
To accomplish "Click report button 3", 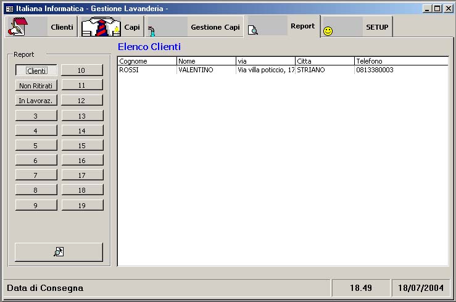I will (36, 115).
